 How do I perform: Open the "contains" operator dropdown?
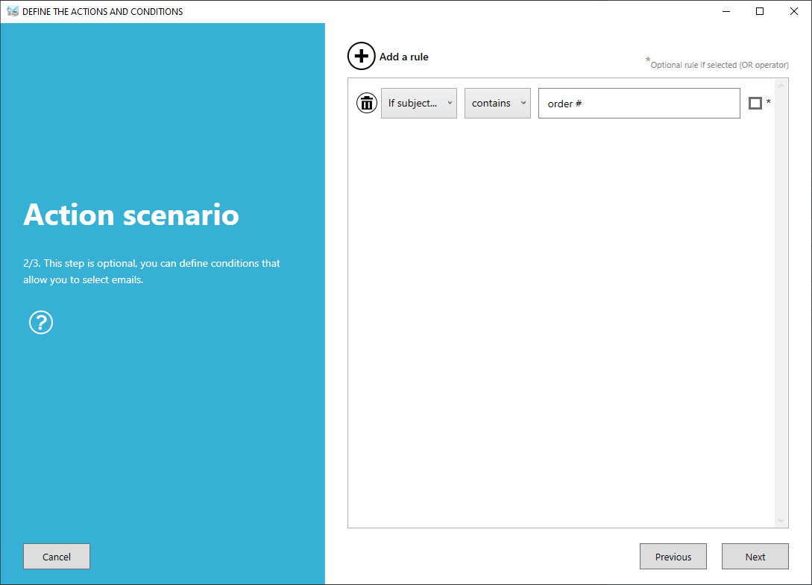point(497,103)
